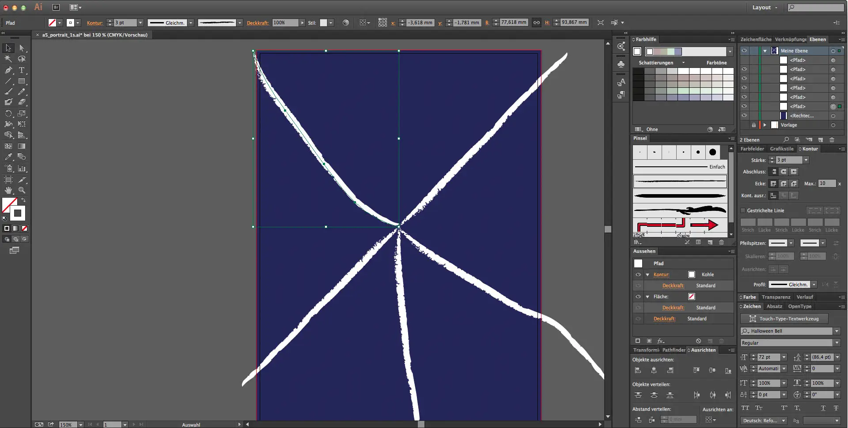The image size is (848, 428).
Task: Toggle visibility of the Rechteck layer item
Action: click(744, 116)
